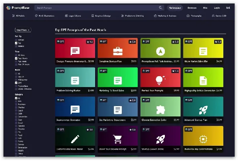The height and width of the screenshot is (161, 239).
Task: Click the search magnifier icon
Action: click(160, 7)
